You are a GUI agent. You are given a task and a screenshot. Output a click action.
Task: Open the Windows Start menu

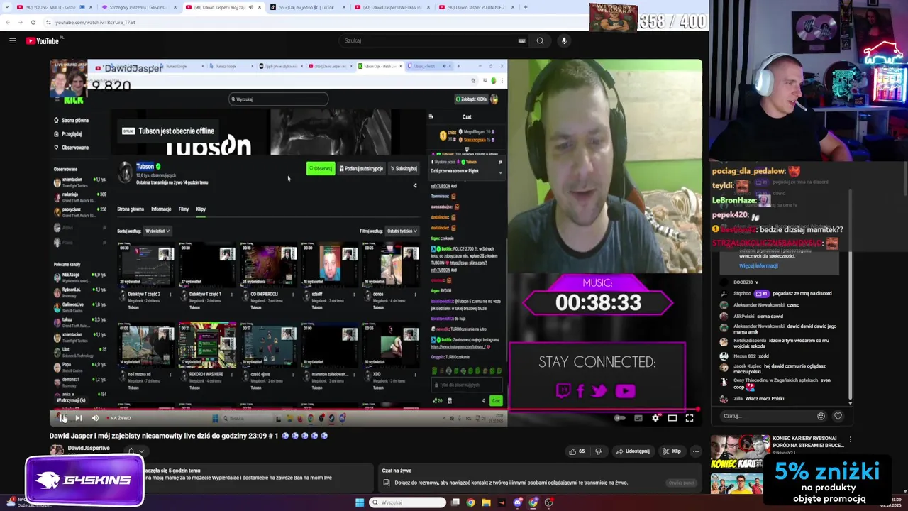(360, 502)
